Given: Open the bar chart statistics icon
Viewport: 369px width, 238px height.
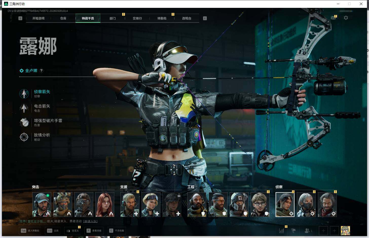Looking at the screenshot, I should tap(282, 231).
